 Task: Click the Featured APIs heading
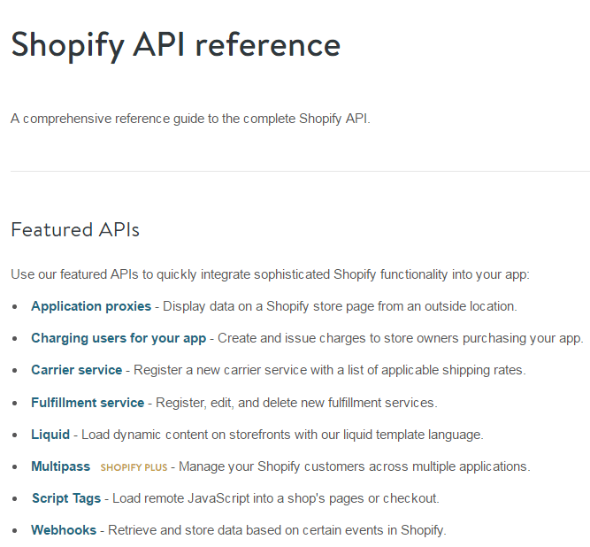click(x=75, y=229)
